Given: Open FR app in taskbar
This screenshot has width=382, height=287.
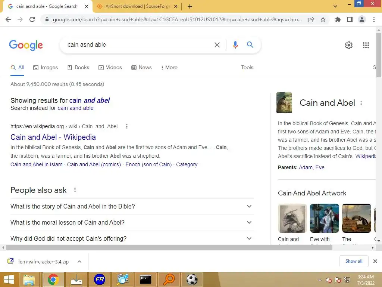Looking at the screenshot, I should point(99,280).
